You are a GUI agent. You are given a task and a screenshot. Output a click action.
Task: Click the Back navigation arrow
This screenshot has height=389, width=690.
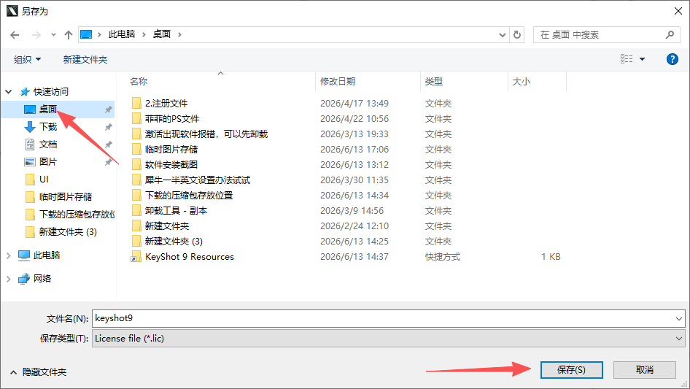click(x=15, y=35)
